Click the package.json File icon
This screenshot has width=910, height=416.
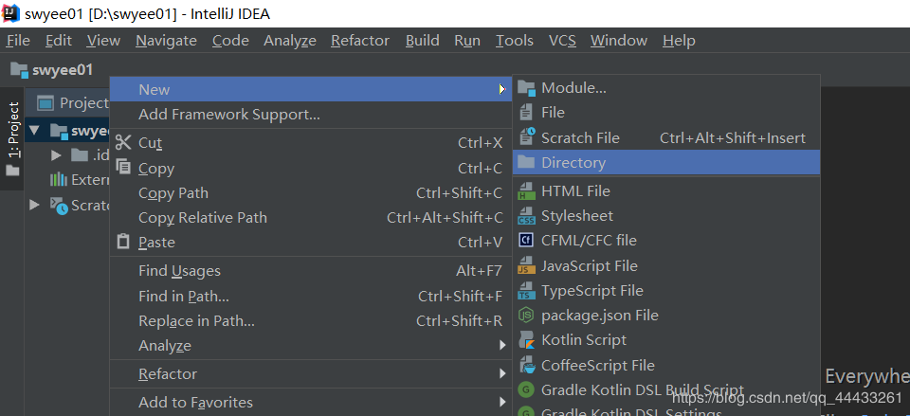[x=526, y=316]
